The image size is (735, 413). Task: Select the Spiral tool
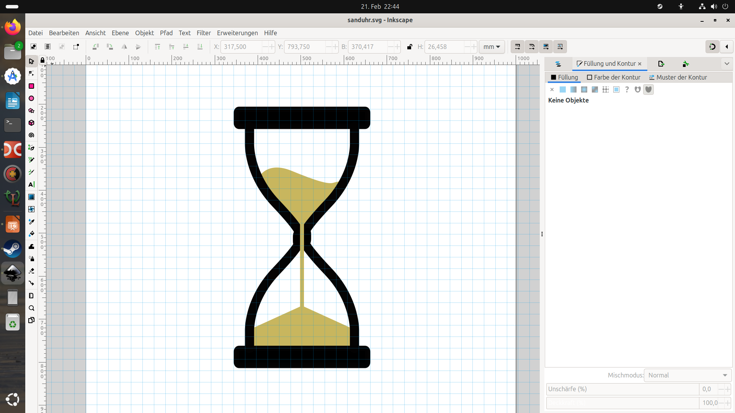point(31,135)
